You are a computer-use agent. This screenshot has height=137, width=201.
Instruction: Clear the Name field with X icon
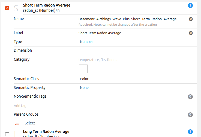(191, 19)
